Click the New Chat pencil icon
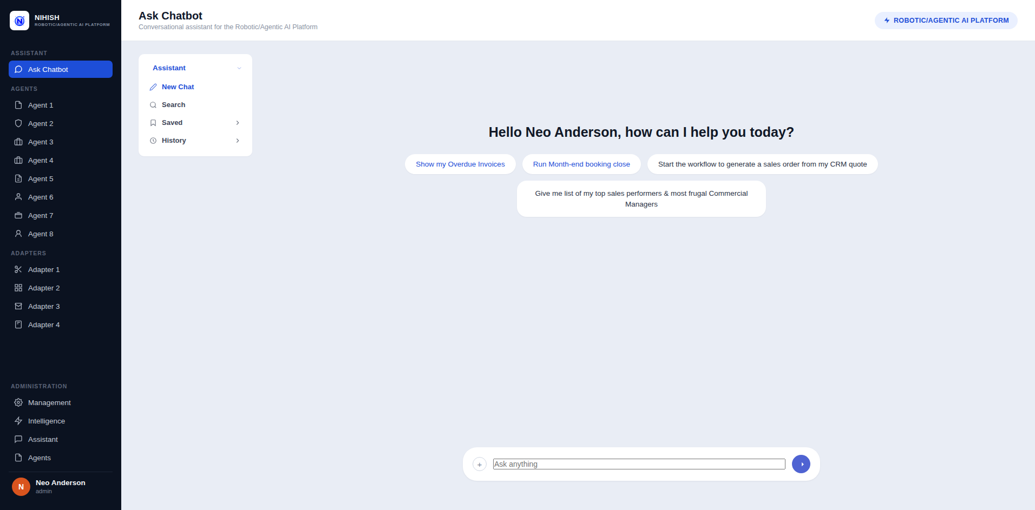The width and height of the screenshot is (1035, 510). tap(153, 87)
